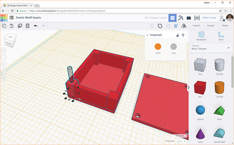Set selected shapes to Hole
The width and height of the screenshot is (234, 145).
pyautogui.click(x=173, y=46)
